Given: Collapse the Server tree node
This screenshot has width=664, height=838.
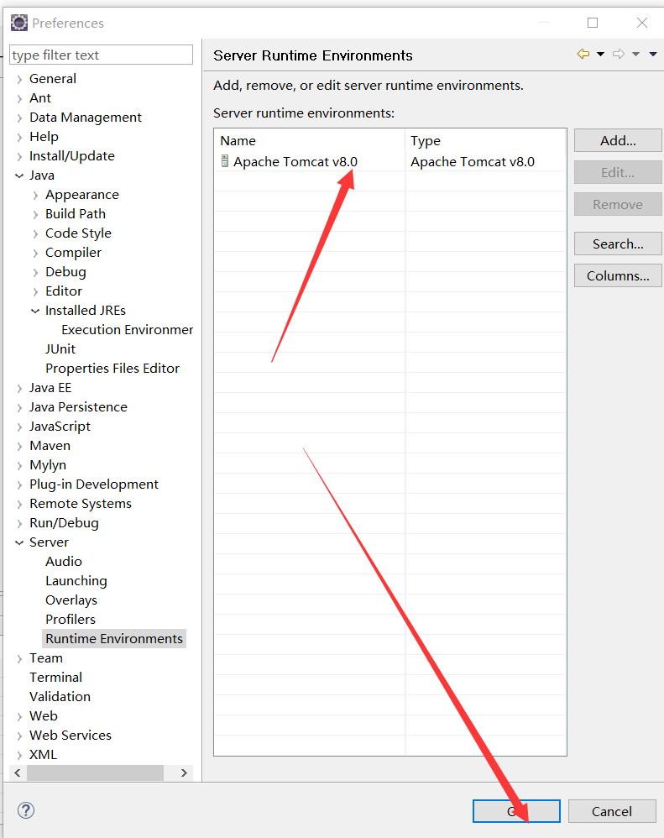Looking at the screenshot, I should [19, 543].
